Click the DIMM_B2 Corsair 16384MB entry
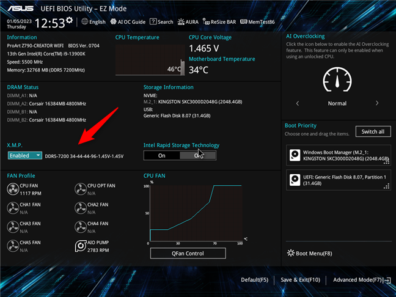This screenshot has width=396, height=297. (46, 120)
